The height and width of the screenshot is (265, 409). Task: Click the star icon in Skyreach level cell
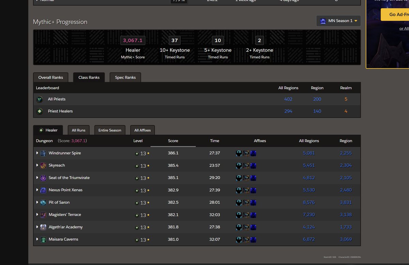[x=148, y=166]
